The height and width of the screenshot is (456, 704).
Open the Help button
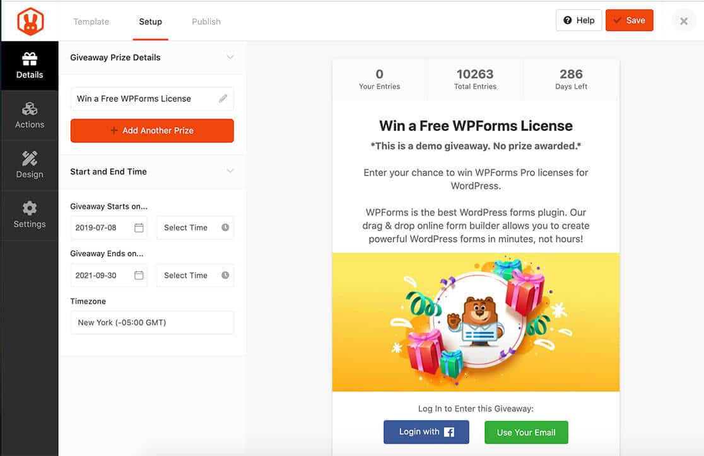point(578,20)
